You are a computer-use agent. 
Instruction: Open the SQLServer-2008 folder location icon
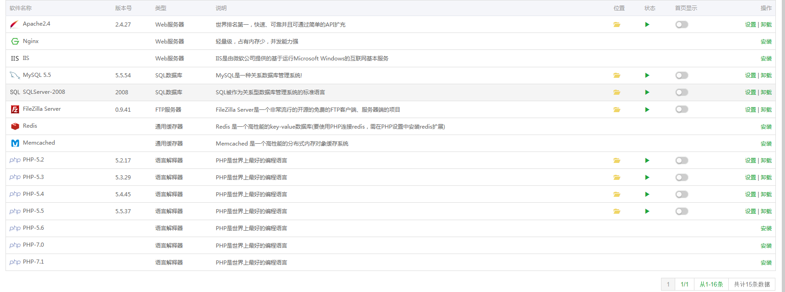click(617, 92)
